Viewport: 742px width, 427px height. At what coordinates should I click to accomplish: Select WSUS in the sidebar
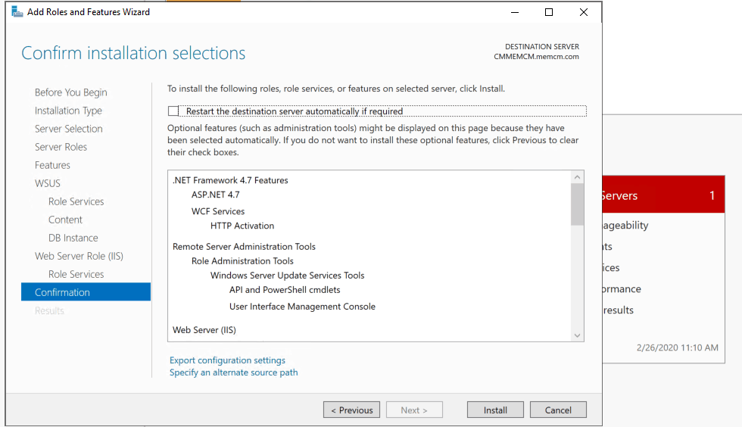[x=48, y=183]
